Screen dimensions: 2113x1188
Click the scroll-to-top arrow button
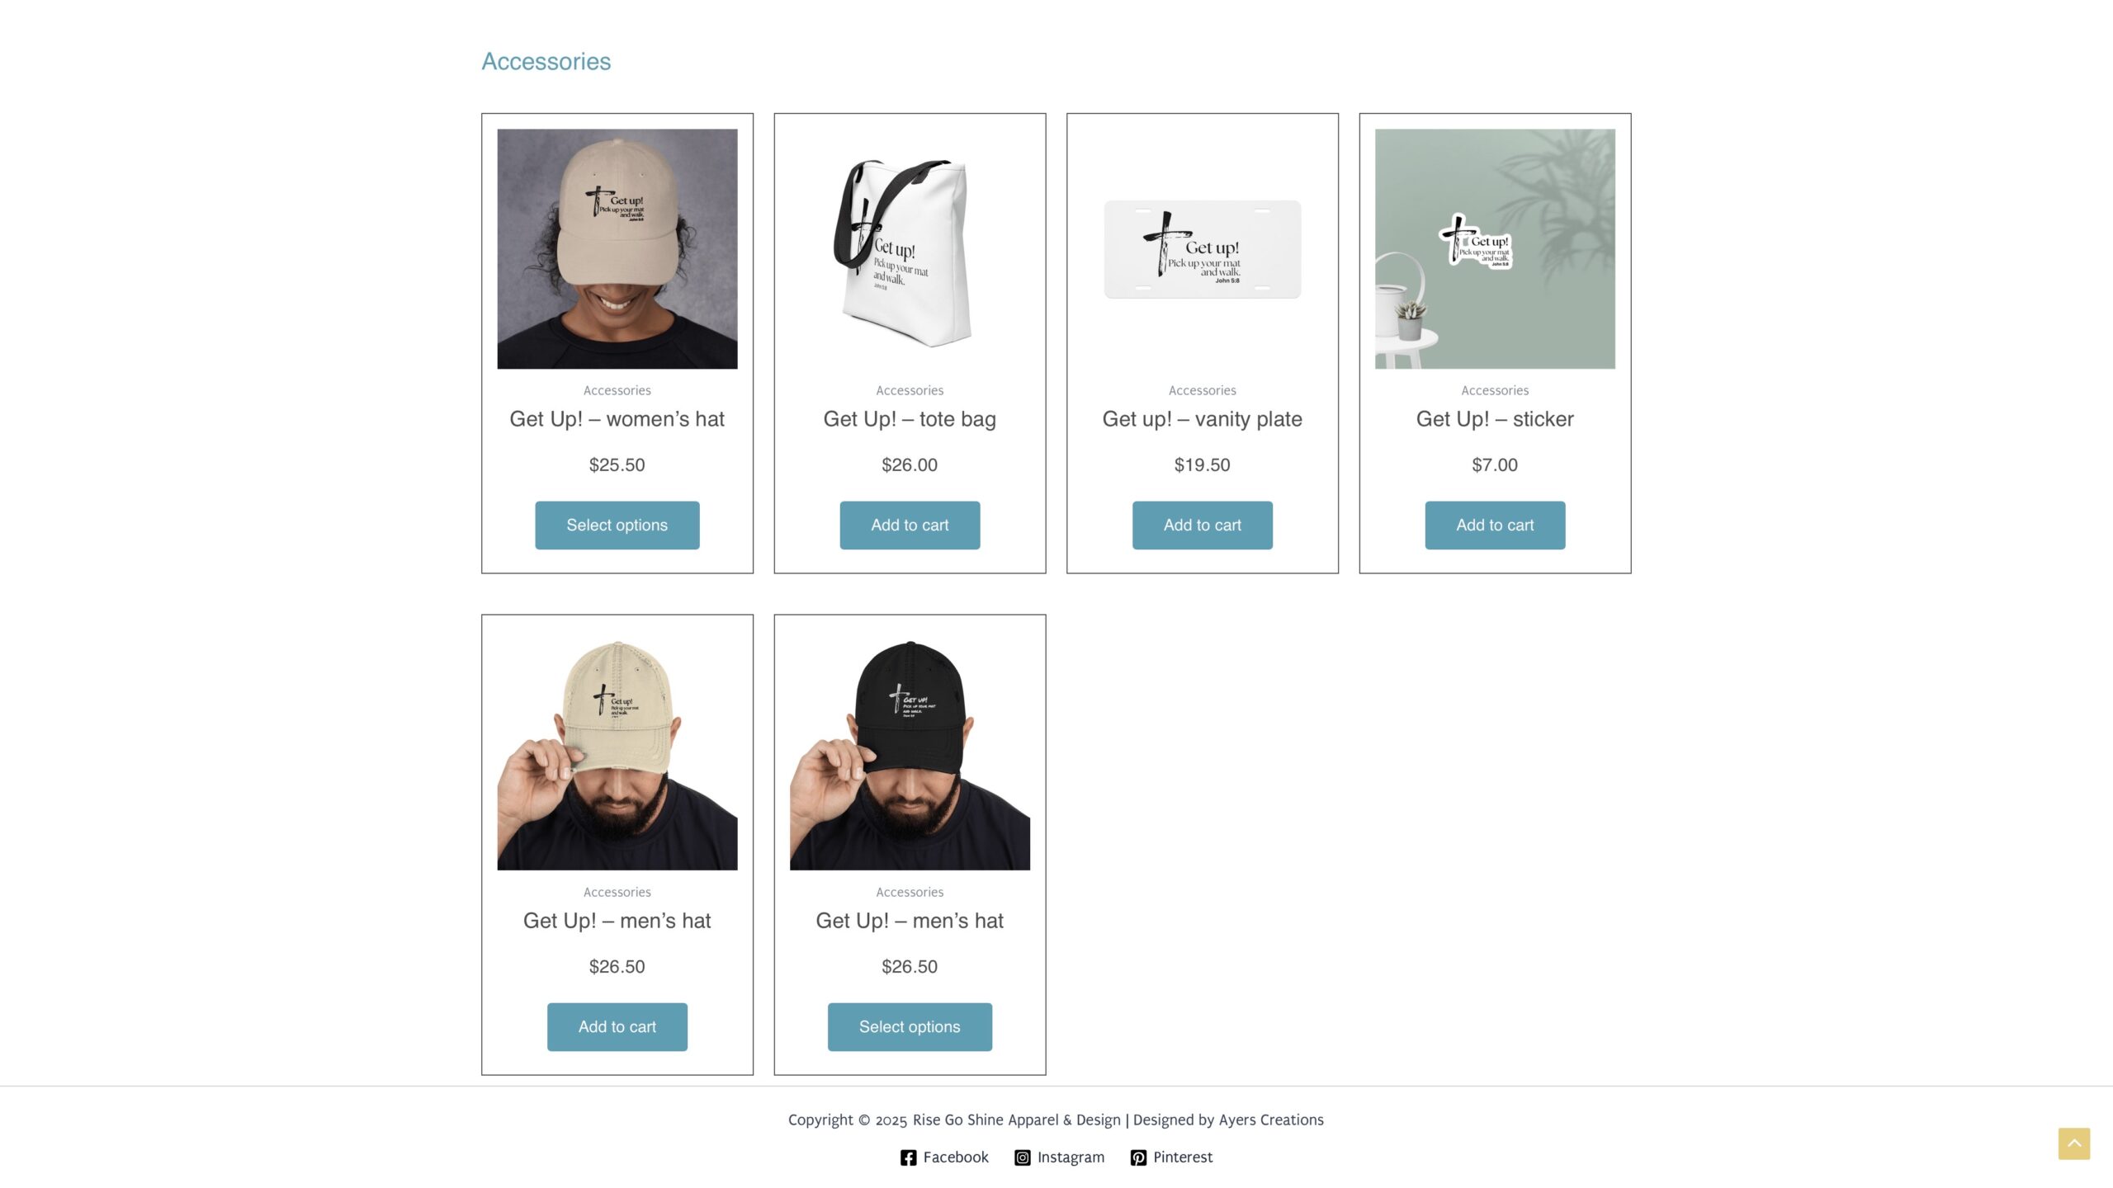(2073, 1143)
